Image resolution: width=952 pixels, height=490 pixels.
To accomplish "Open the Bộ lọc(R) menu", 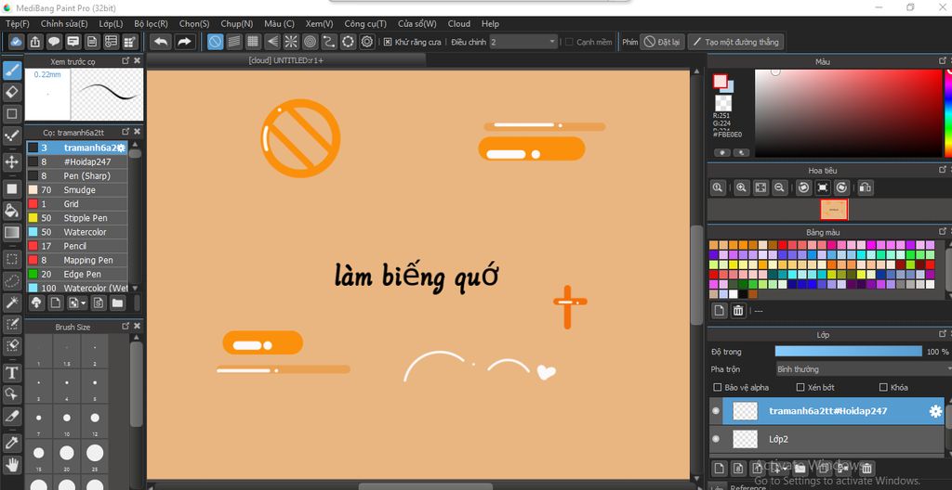I will coord(152,23).
